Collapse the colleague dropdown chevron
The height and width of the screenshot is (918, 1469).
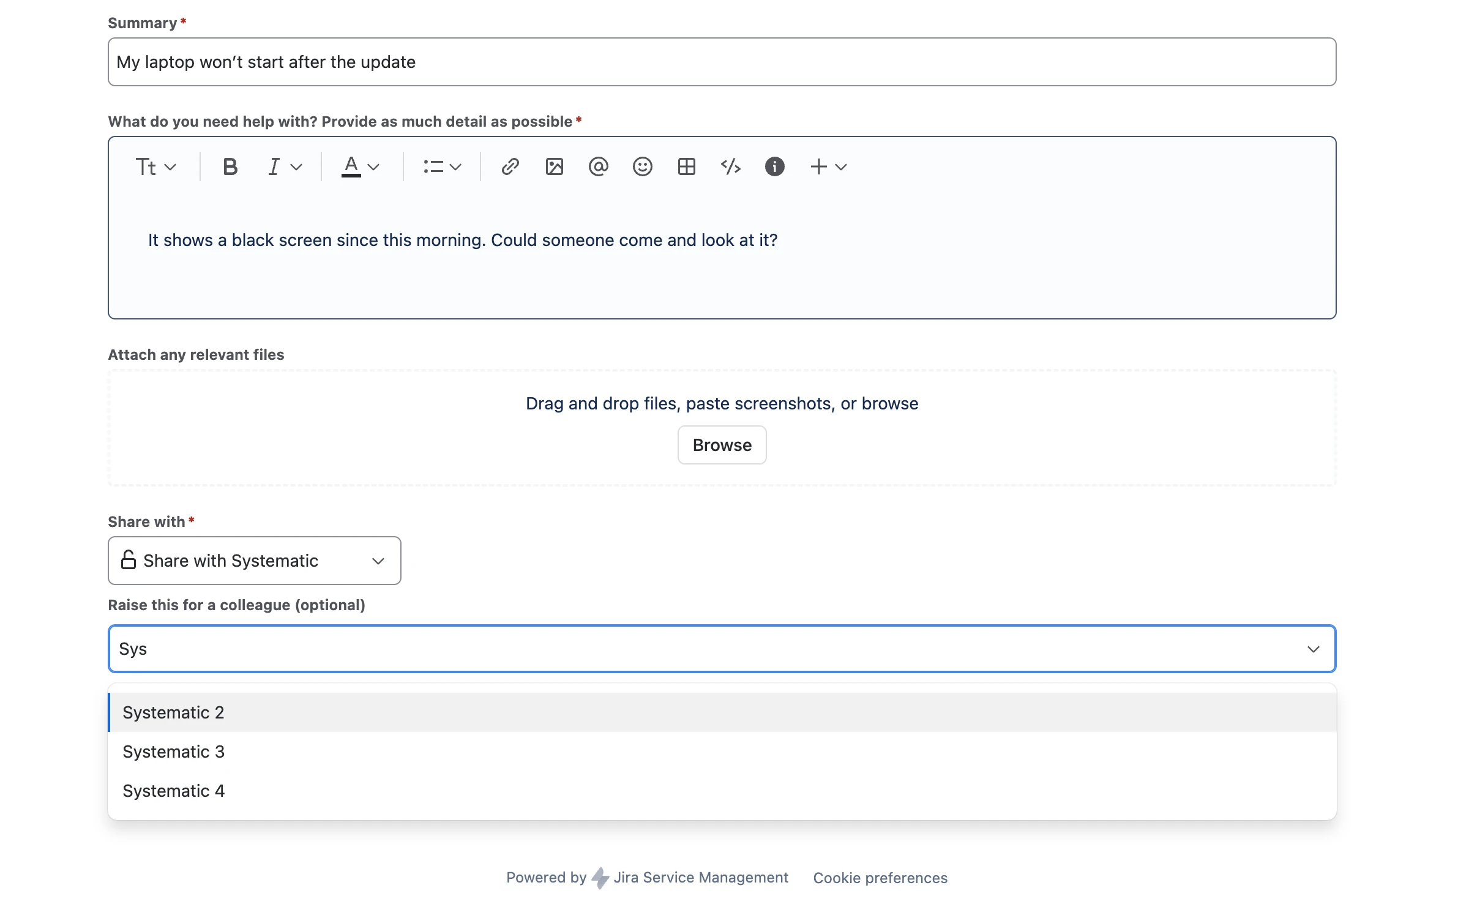1314,649
